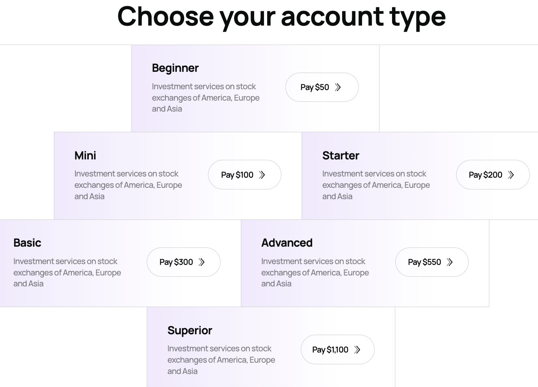This screenshot has width=538, height=387.
Task: Click the double-chevron icon beside Pay $1,100
Action: [x=357, y=350]
